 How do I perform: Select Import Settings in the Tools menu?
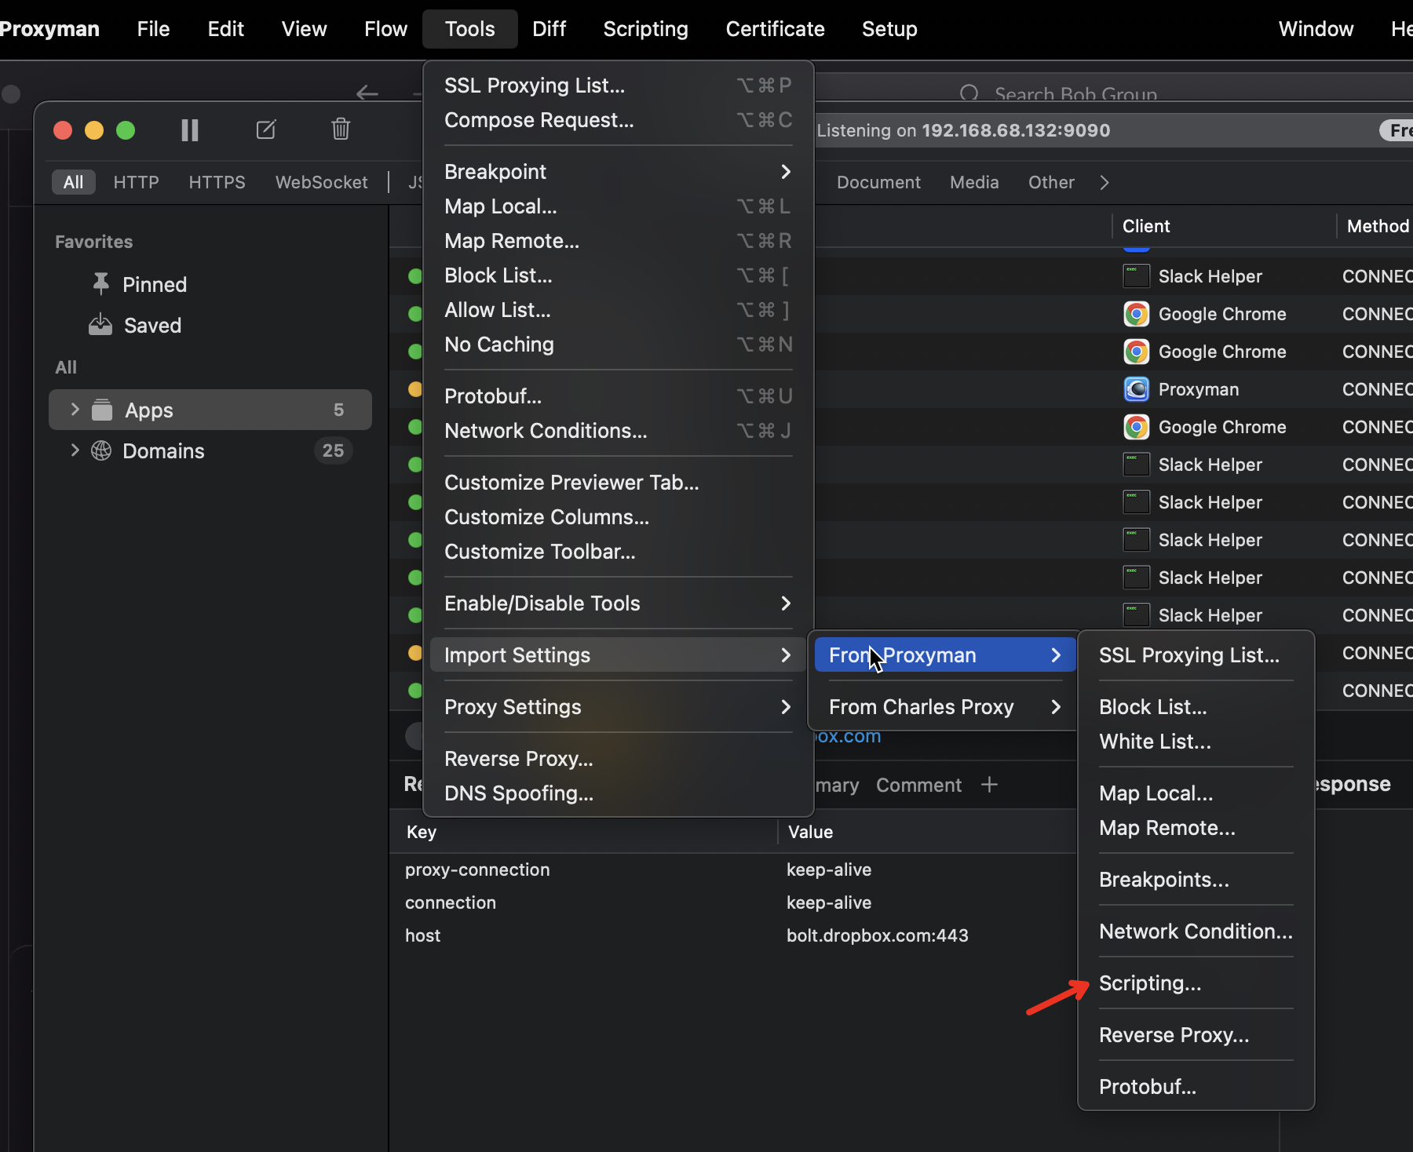[x=618, y=655]
